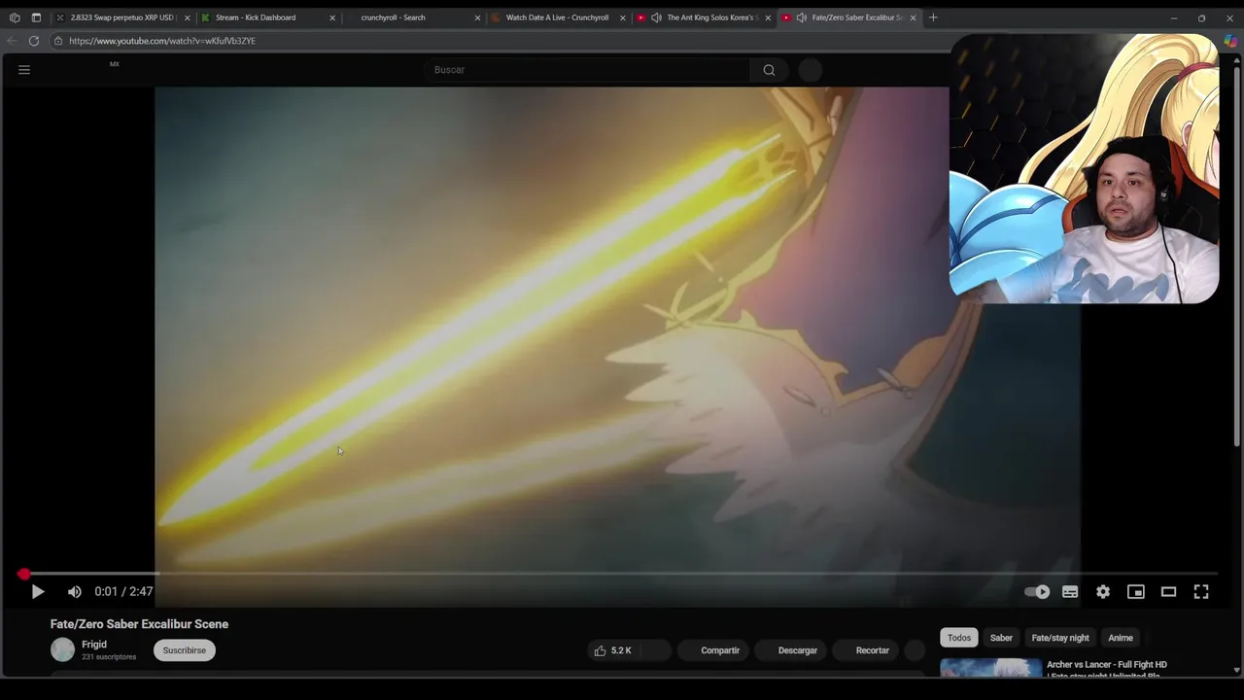Click the 0:01 / 2:47 time display

tap(123, 591)
